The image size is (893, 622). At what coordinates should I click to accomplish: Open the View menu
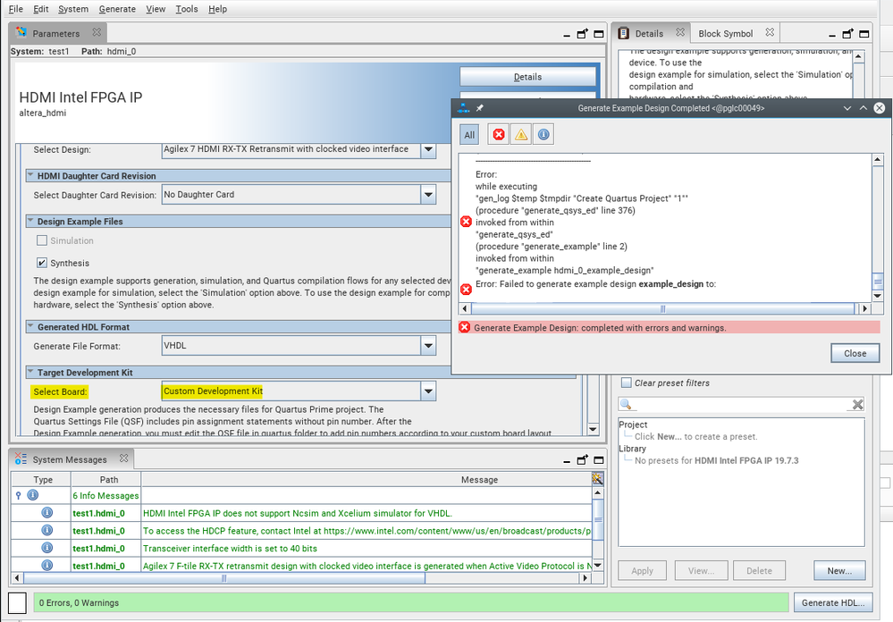coord(156,9)
